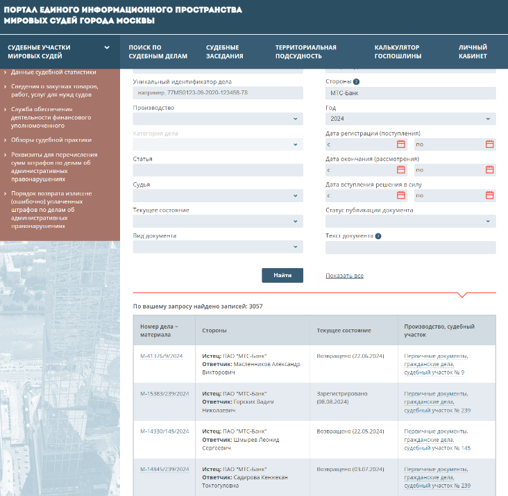Screen dimensions: 508x496
Task: Open calendar for Дата вступления решения start date
Action: (x=400, y=196)
